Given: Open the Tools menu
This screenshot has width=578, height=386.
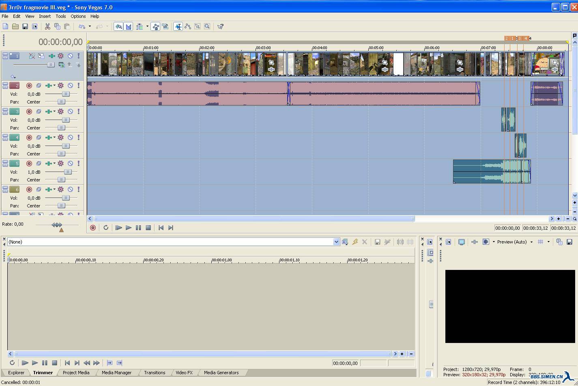Looking at the screenshot, I should click(x=61, y=16).
